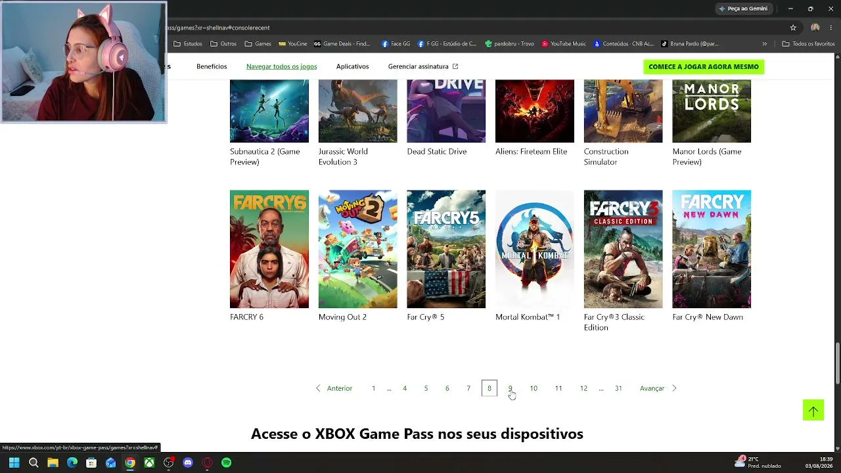This screenshot has height=473, width=841.
Task: Open the Todos os favoritos folder
Action: click(808, 44)
